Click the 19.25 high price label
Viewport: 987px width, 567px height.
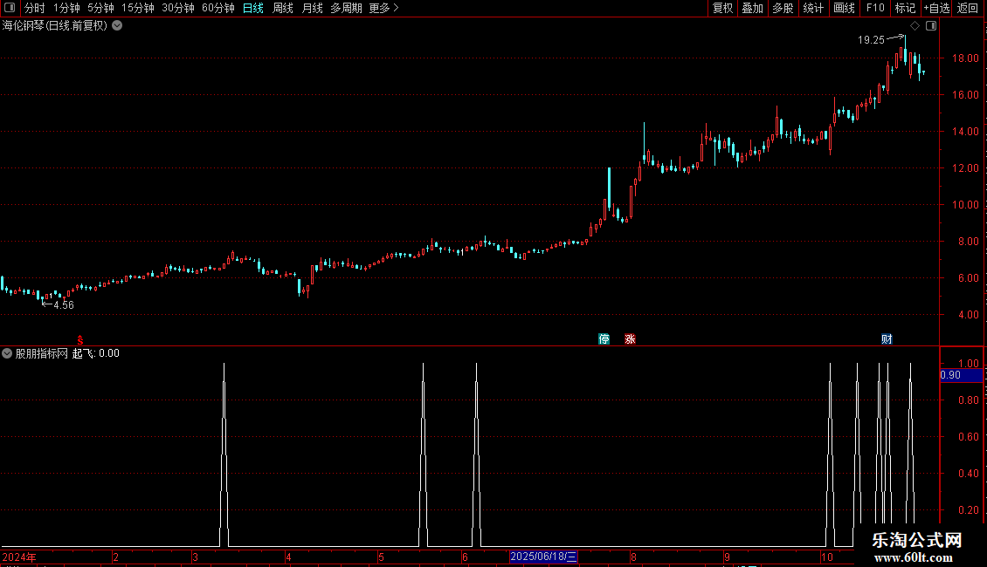point(871,40)
